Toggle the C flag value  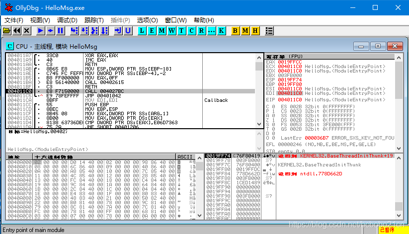273,107
